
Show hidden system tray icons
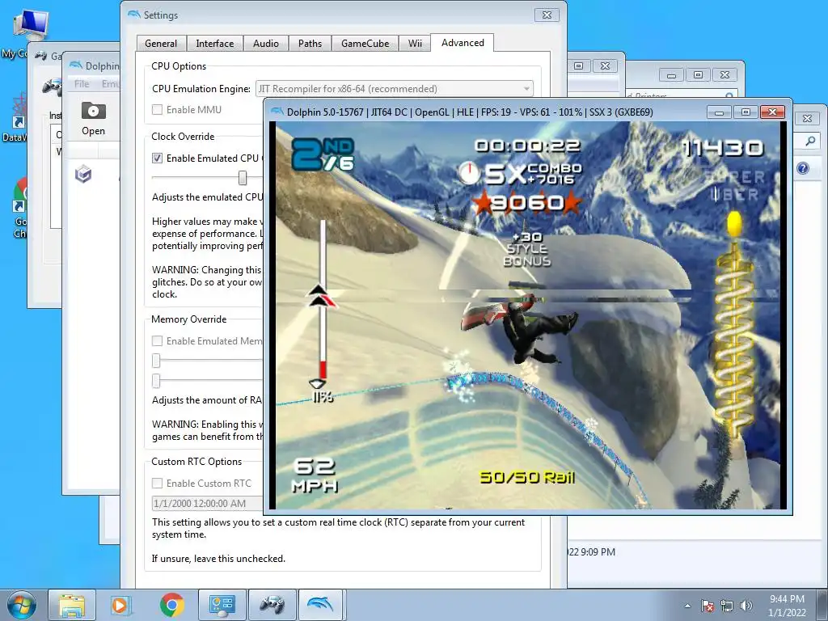[687, 606]
